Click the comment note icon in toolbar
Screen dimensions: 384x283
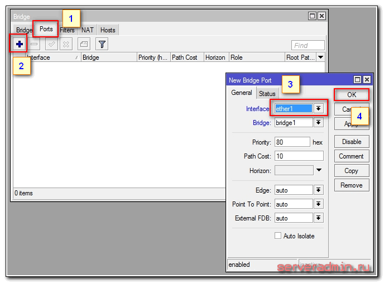(83, 44)
